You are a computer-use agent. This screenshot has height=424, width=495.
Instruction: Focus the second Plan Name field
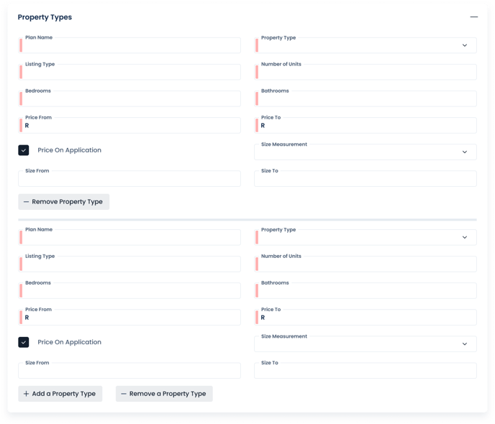[130, 238]
